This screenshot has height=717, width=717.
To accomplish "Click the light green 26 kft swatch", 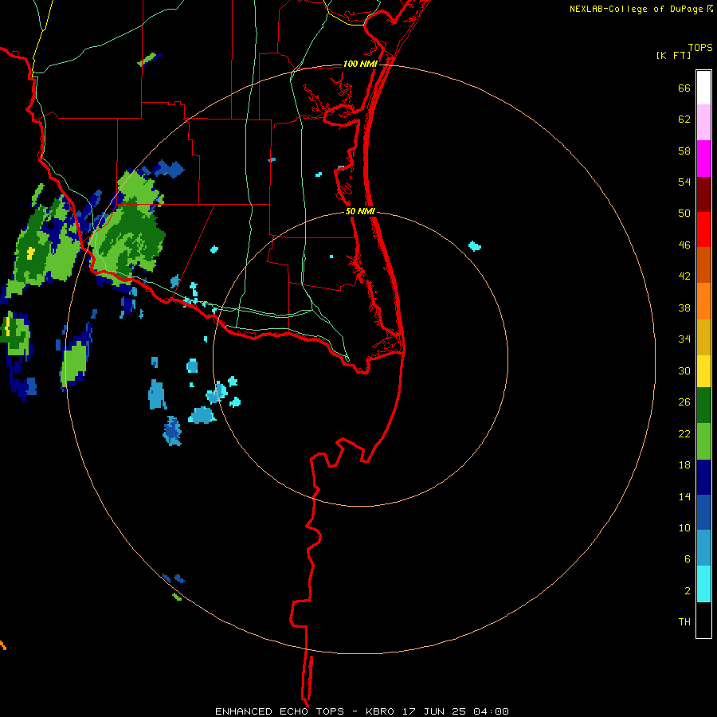I will 703,441.
